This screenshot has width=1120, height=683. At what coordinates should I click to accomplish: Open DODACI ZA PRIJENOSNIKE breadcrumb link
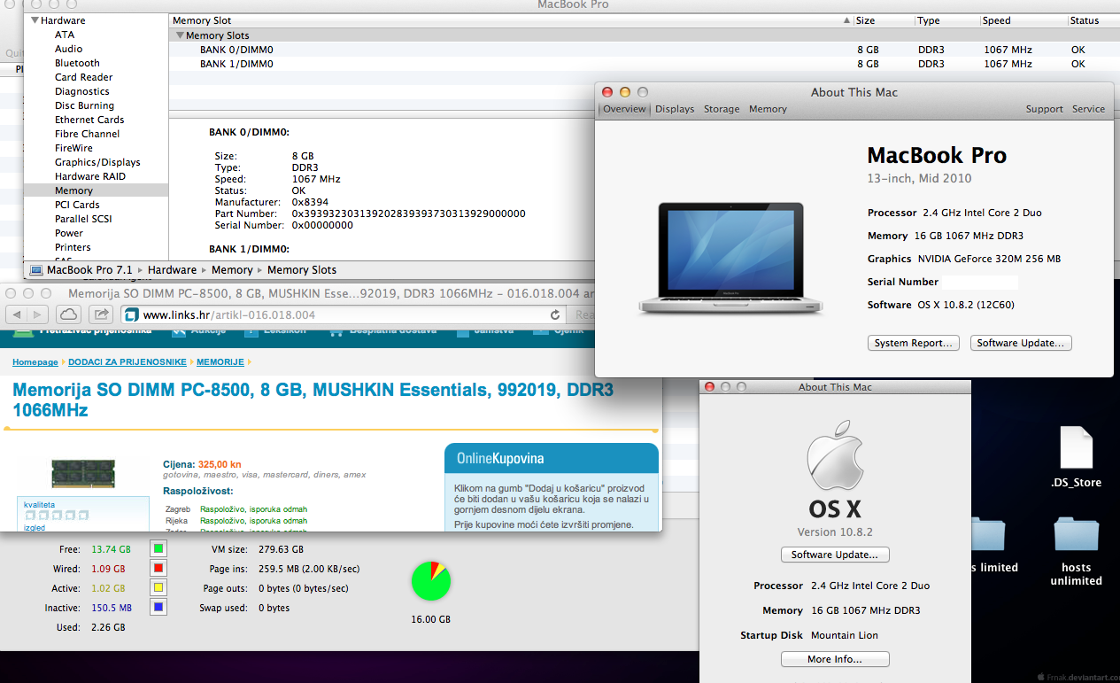click(127, 362)
